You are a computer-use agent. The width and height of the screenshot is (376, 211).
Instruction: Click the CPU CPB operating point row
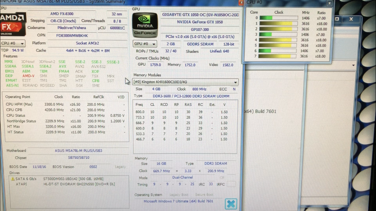click(65, 110)
